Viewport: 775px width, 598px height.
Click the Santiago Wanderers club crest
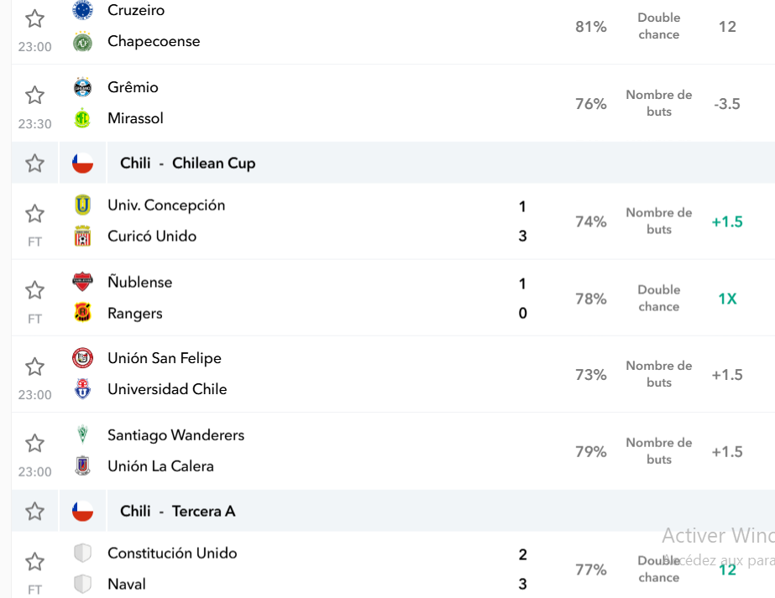coord(82,434)
